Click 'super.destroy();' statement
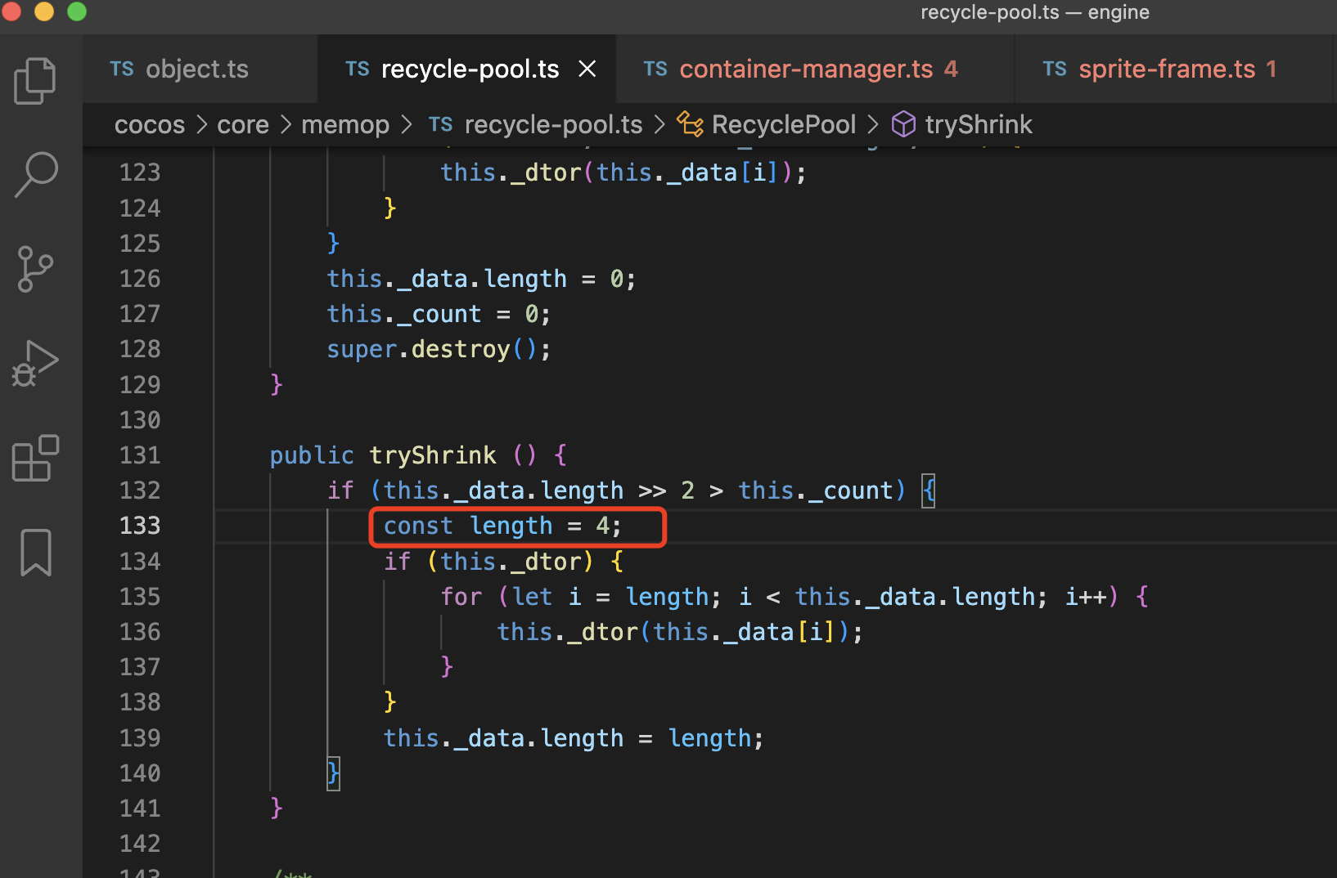The width and height of the screenshot is (1337, 878). coord(439,349)
